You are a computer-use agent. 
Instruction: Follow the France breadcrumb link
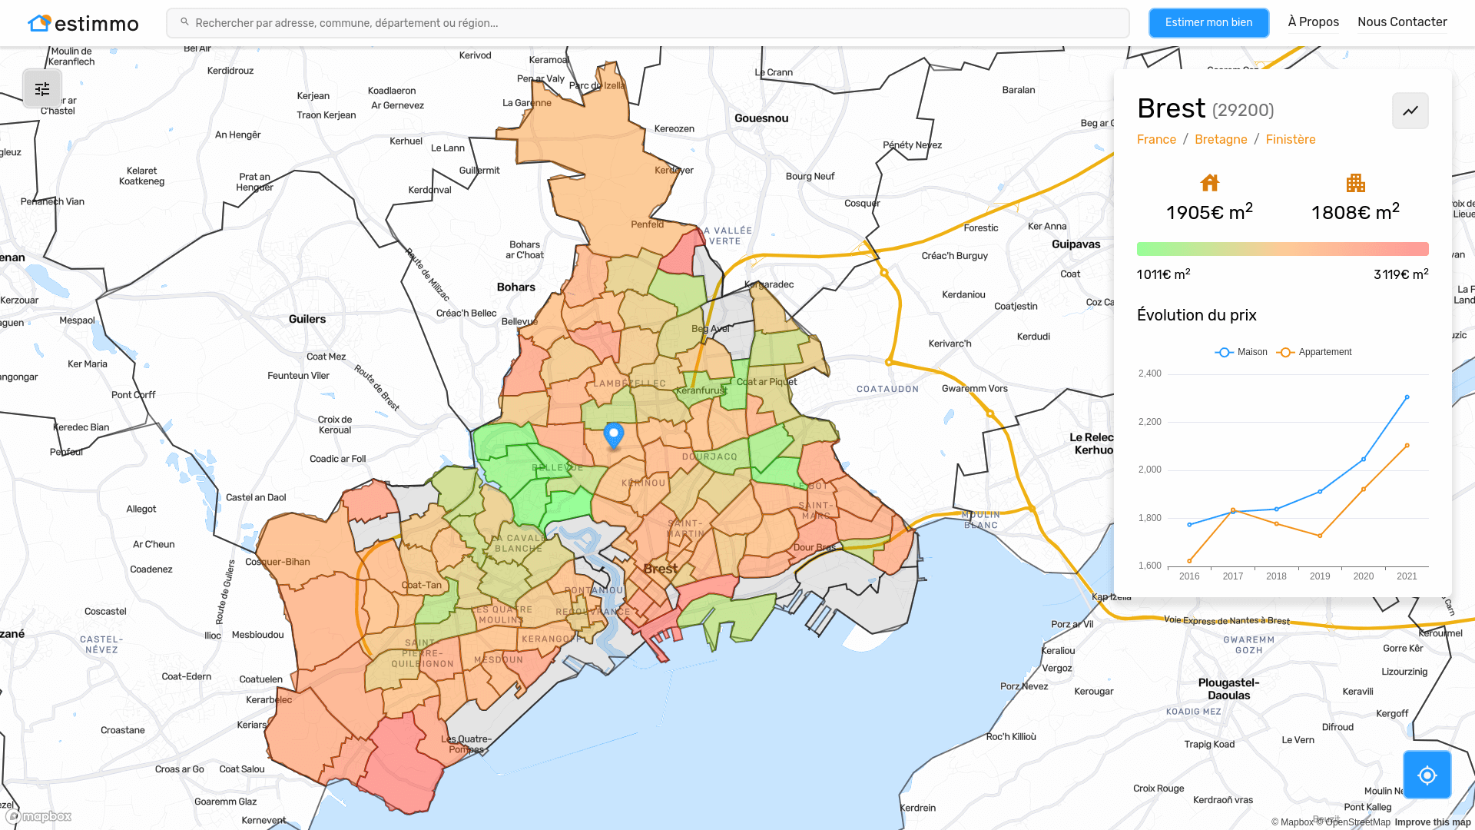point(1156,139)
